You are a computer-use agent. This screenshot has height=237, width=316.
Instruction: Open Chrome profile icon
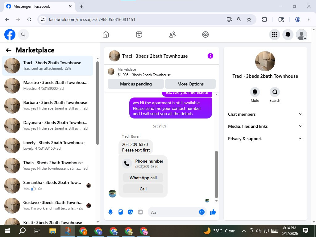click(x=298, y=19)
